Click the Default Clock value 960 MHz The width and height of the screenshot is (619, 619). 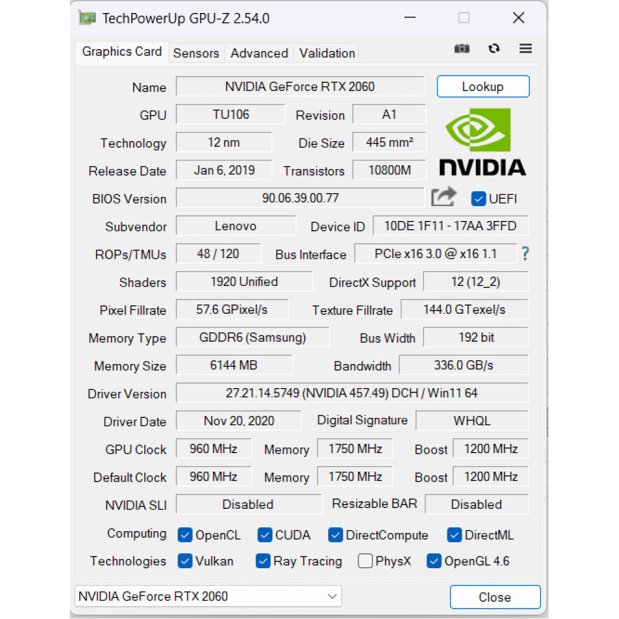(214, 477)
